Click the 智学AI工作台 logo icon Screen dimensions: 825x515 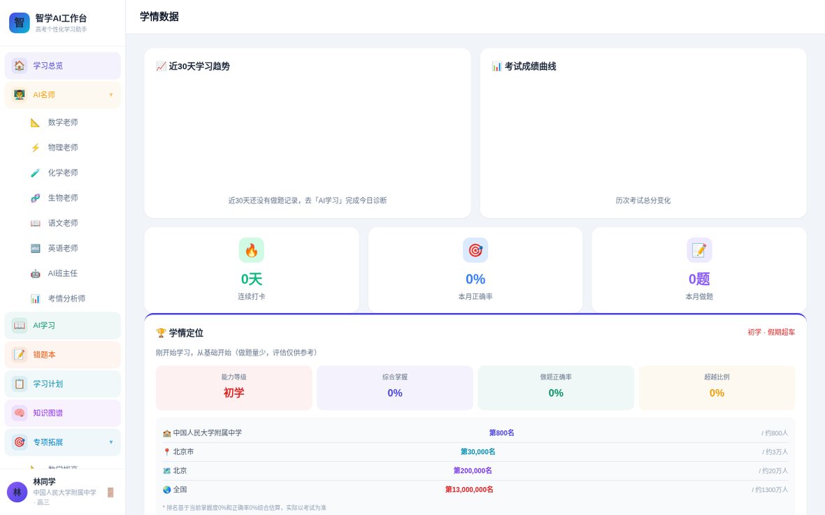(x=20, y=22)
